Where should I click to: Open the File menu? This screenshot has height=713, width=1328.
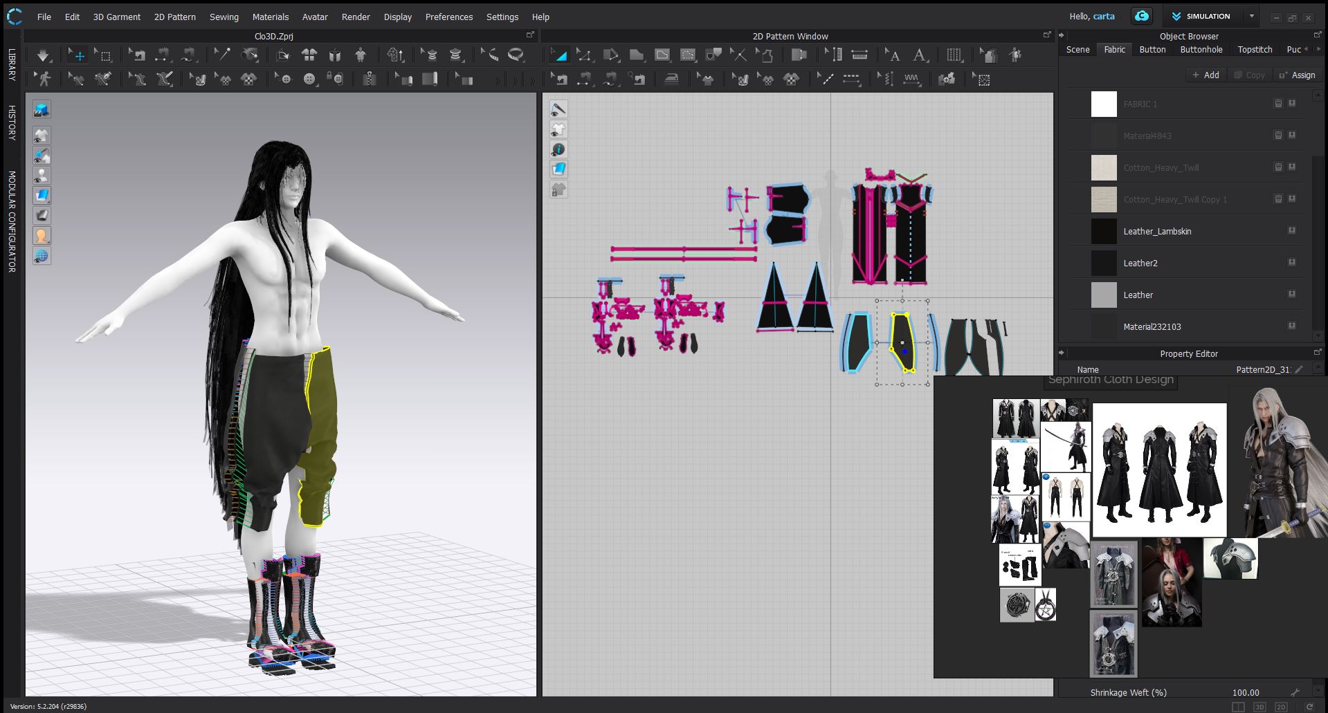point(44,17)
